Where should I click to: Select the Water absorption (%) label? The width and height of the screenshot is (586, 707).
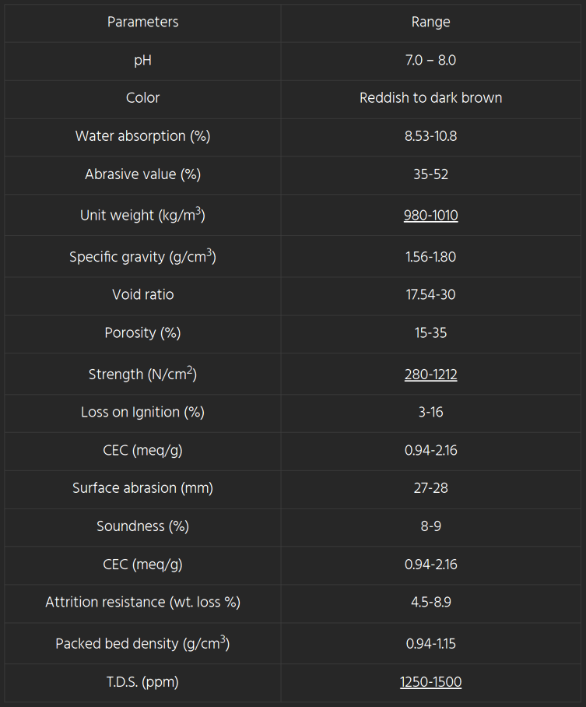142,136
